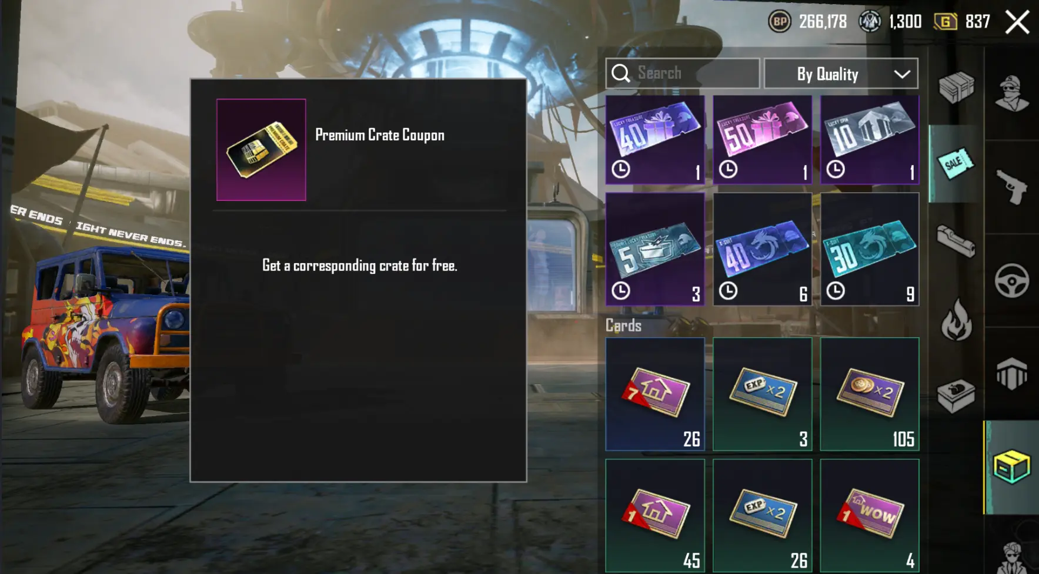Select the stacked crates icon tab

[956, 87]
